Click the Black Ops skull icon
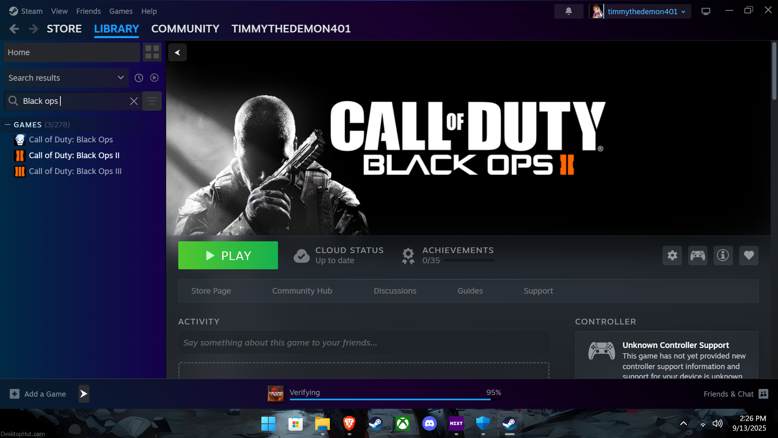This screenshot has height=438, width=778. click(19, 140)
